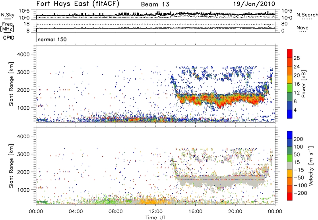Click the 'Velocity [m s-1]' colorbar title
This screenshot has height=220, width=318.
click(310, 166)
